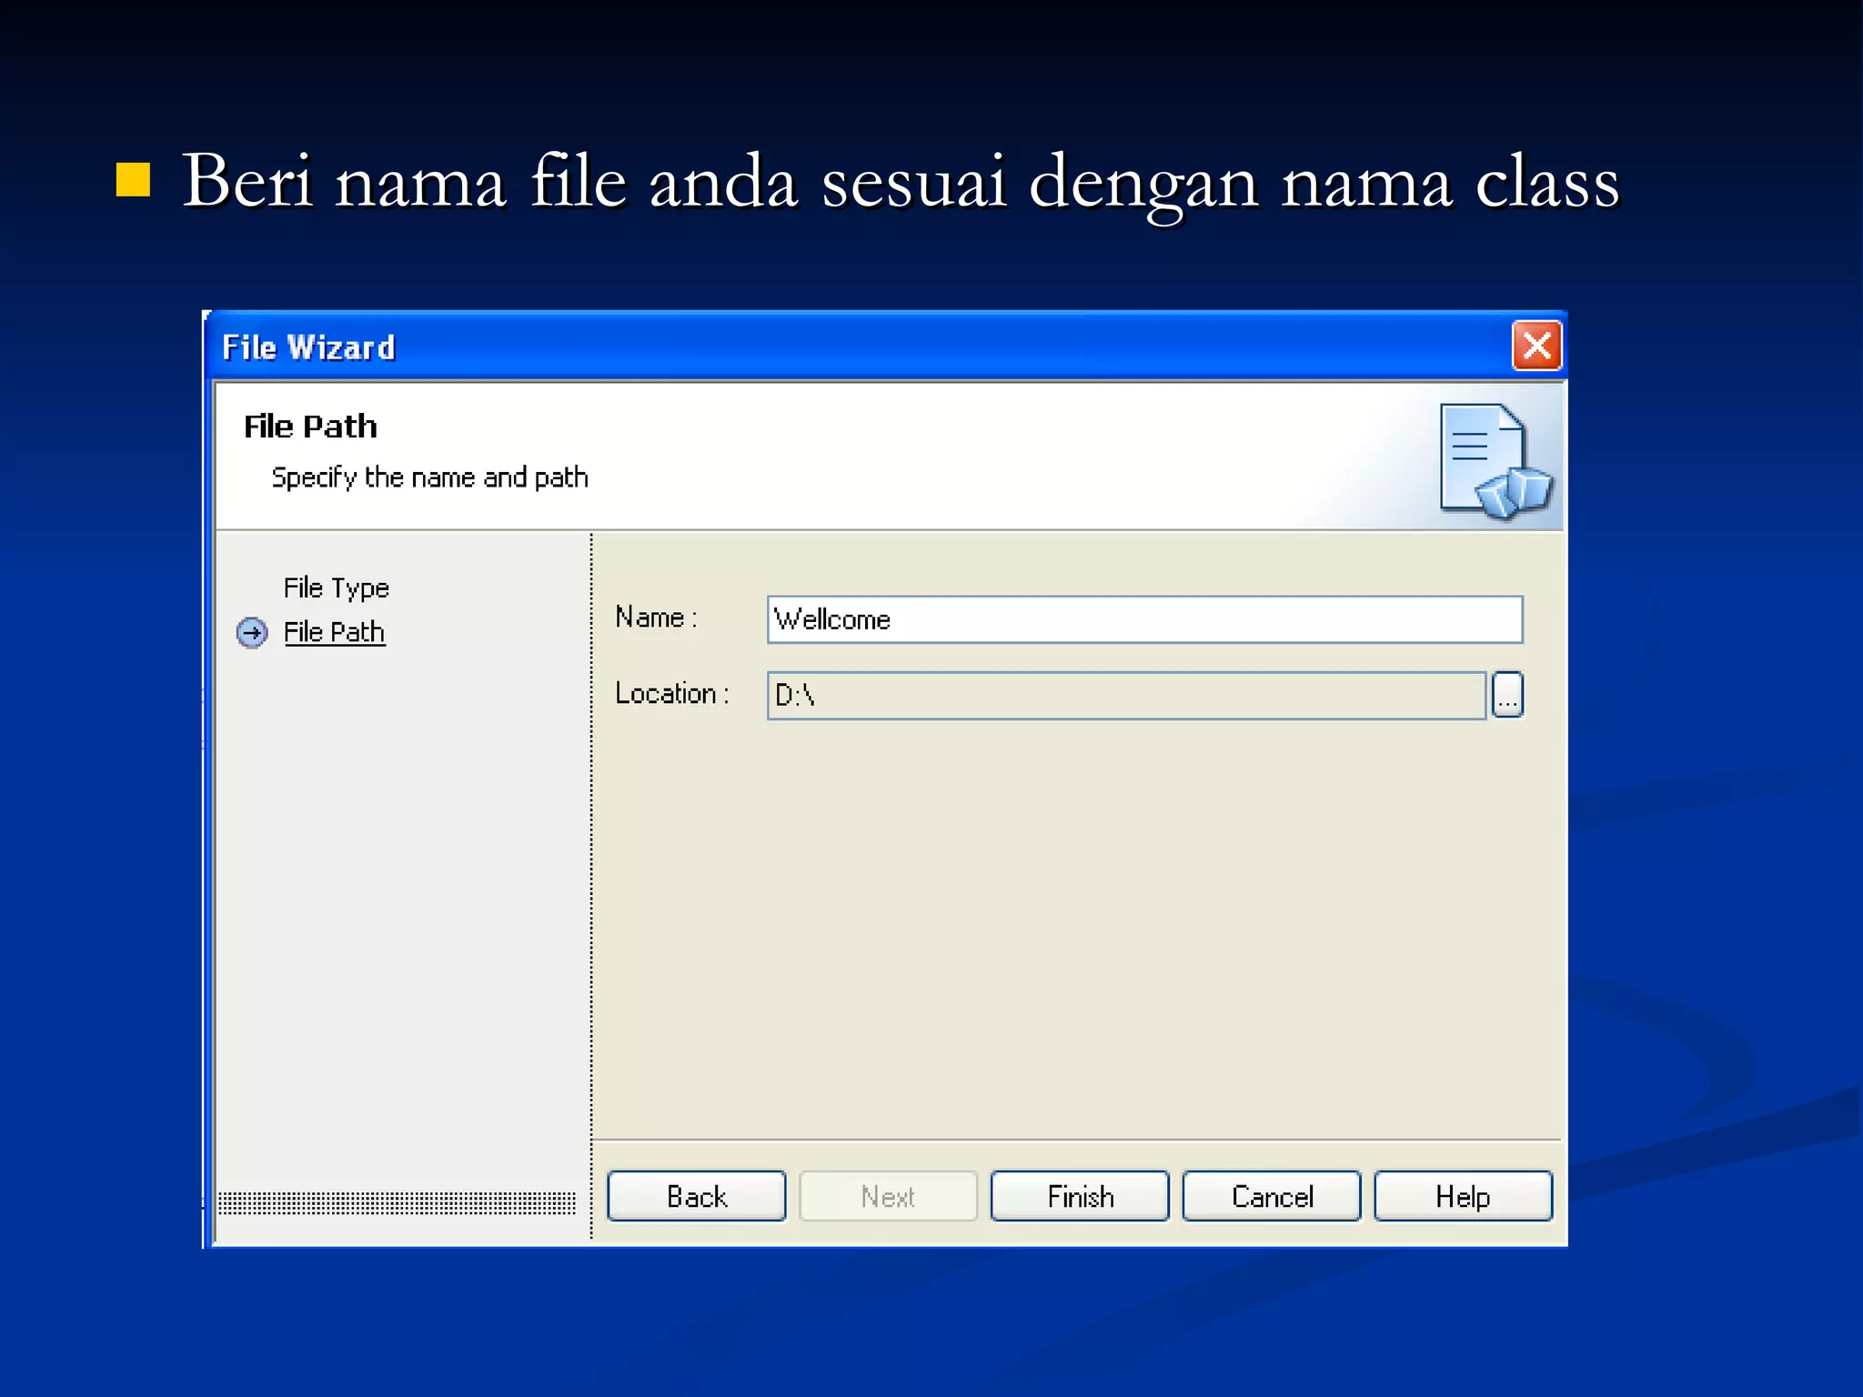This screenshot has height=1397, width=1863.
Task: Click the Back button
Action: 697,1196
